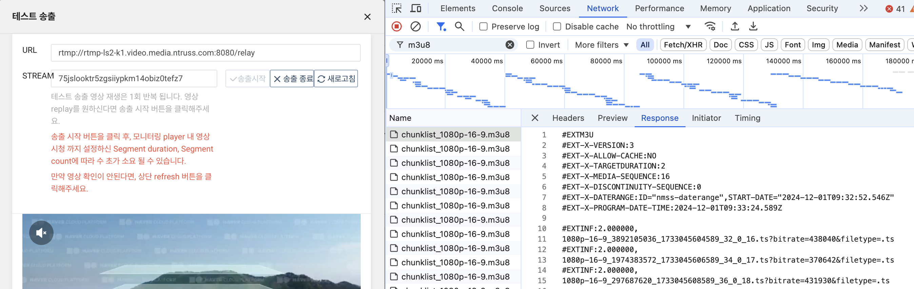This screenshot has height=289, width=914.
Task: Open the No throttling dropdown
Action: pyautogui.click(x=658, y=26)
